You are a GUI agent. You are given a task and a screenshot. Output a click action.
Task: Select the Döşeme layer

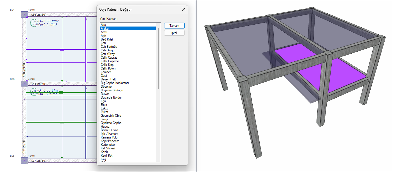click(106, 87)
